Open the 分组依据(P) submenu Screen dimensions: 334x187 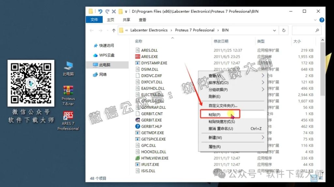pyautogui.click(x=233, y=89)
